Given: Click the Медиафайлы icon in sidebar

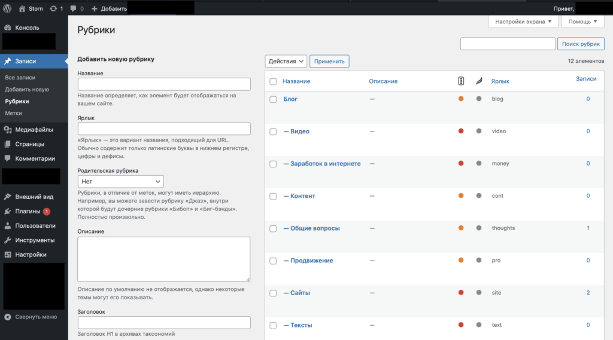Looking at the screenshot, I should pyautogui.click(x=7, y=130).
